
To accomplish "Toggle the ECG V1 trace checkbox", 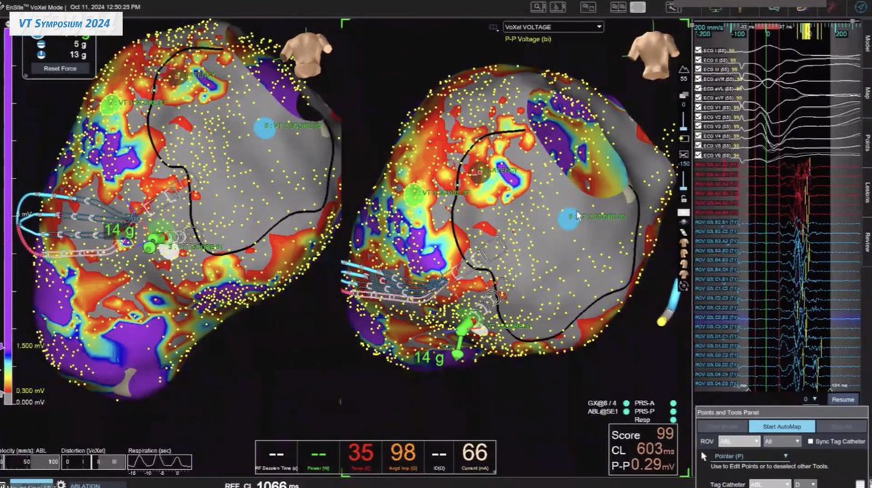I will pyautogui.click(x=699, y=107).
